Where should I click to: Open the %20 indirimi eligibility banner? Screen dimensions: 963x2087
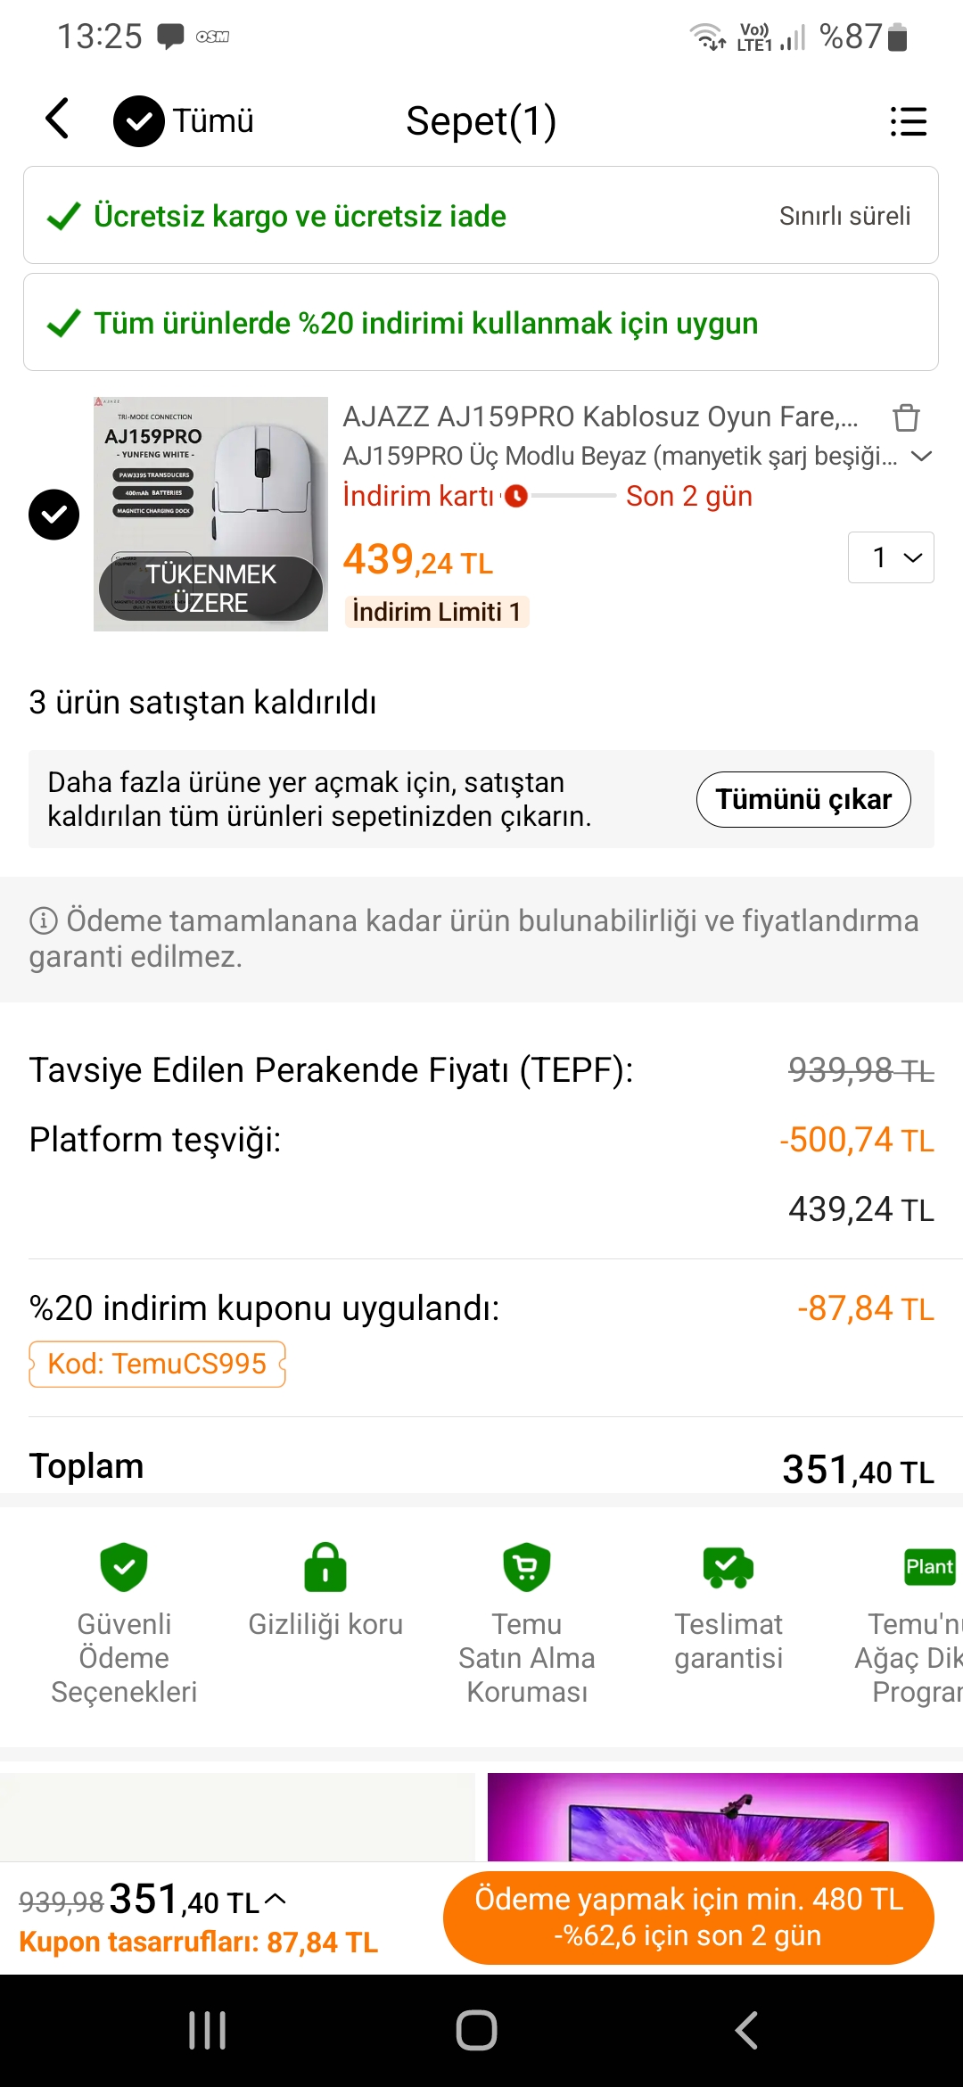pos(481,323)
